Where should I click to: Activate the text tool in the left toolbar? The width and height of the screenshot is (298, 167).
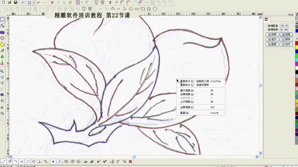(3, 32)
